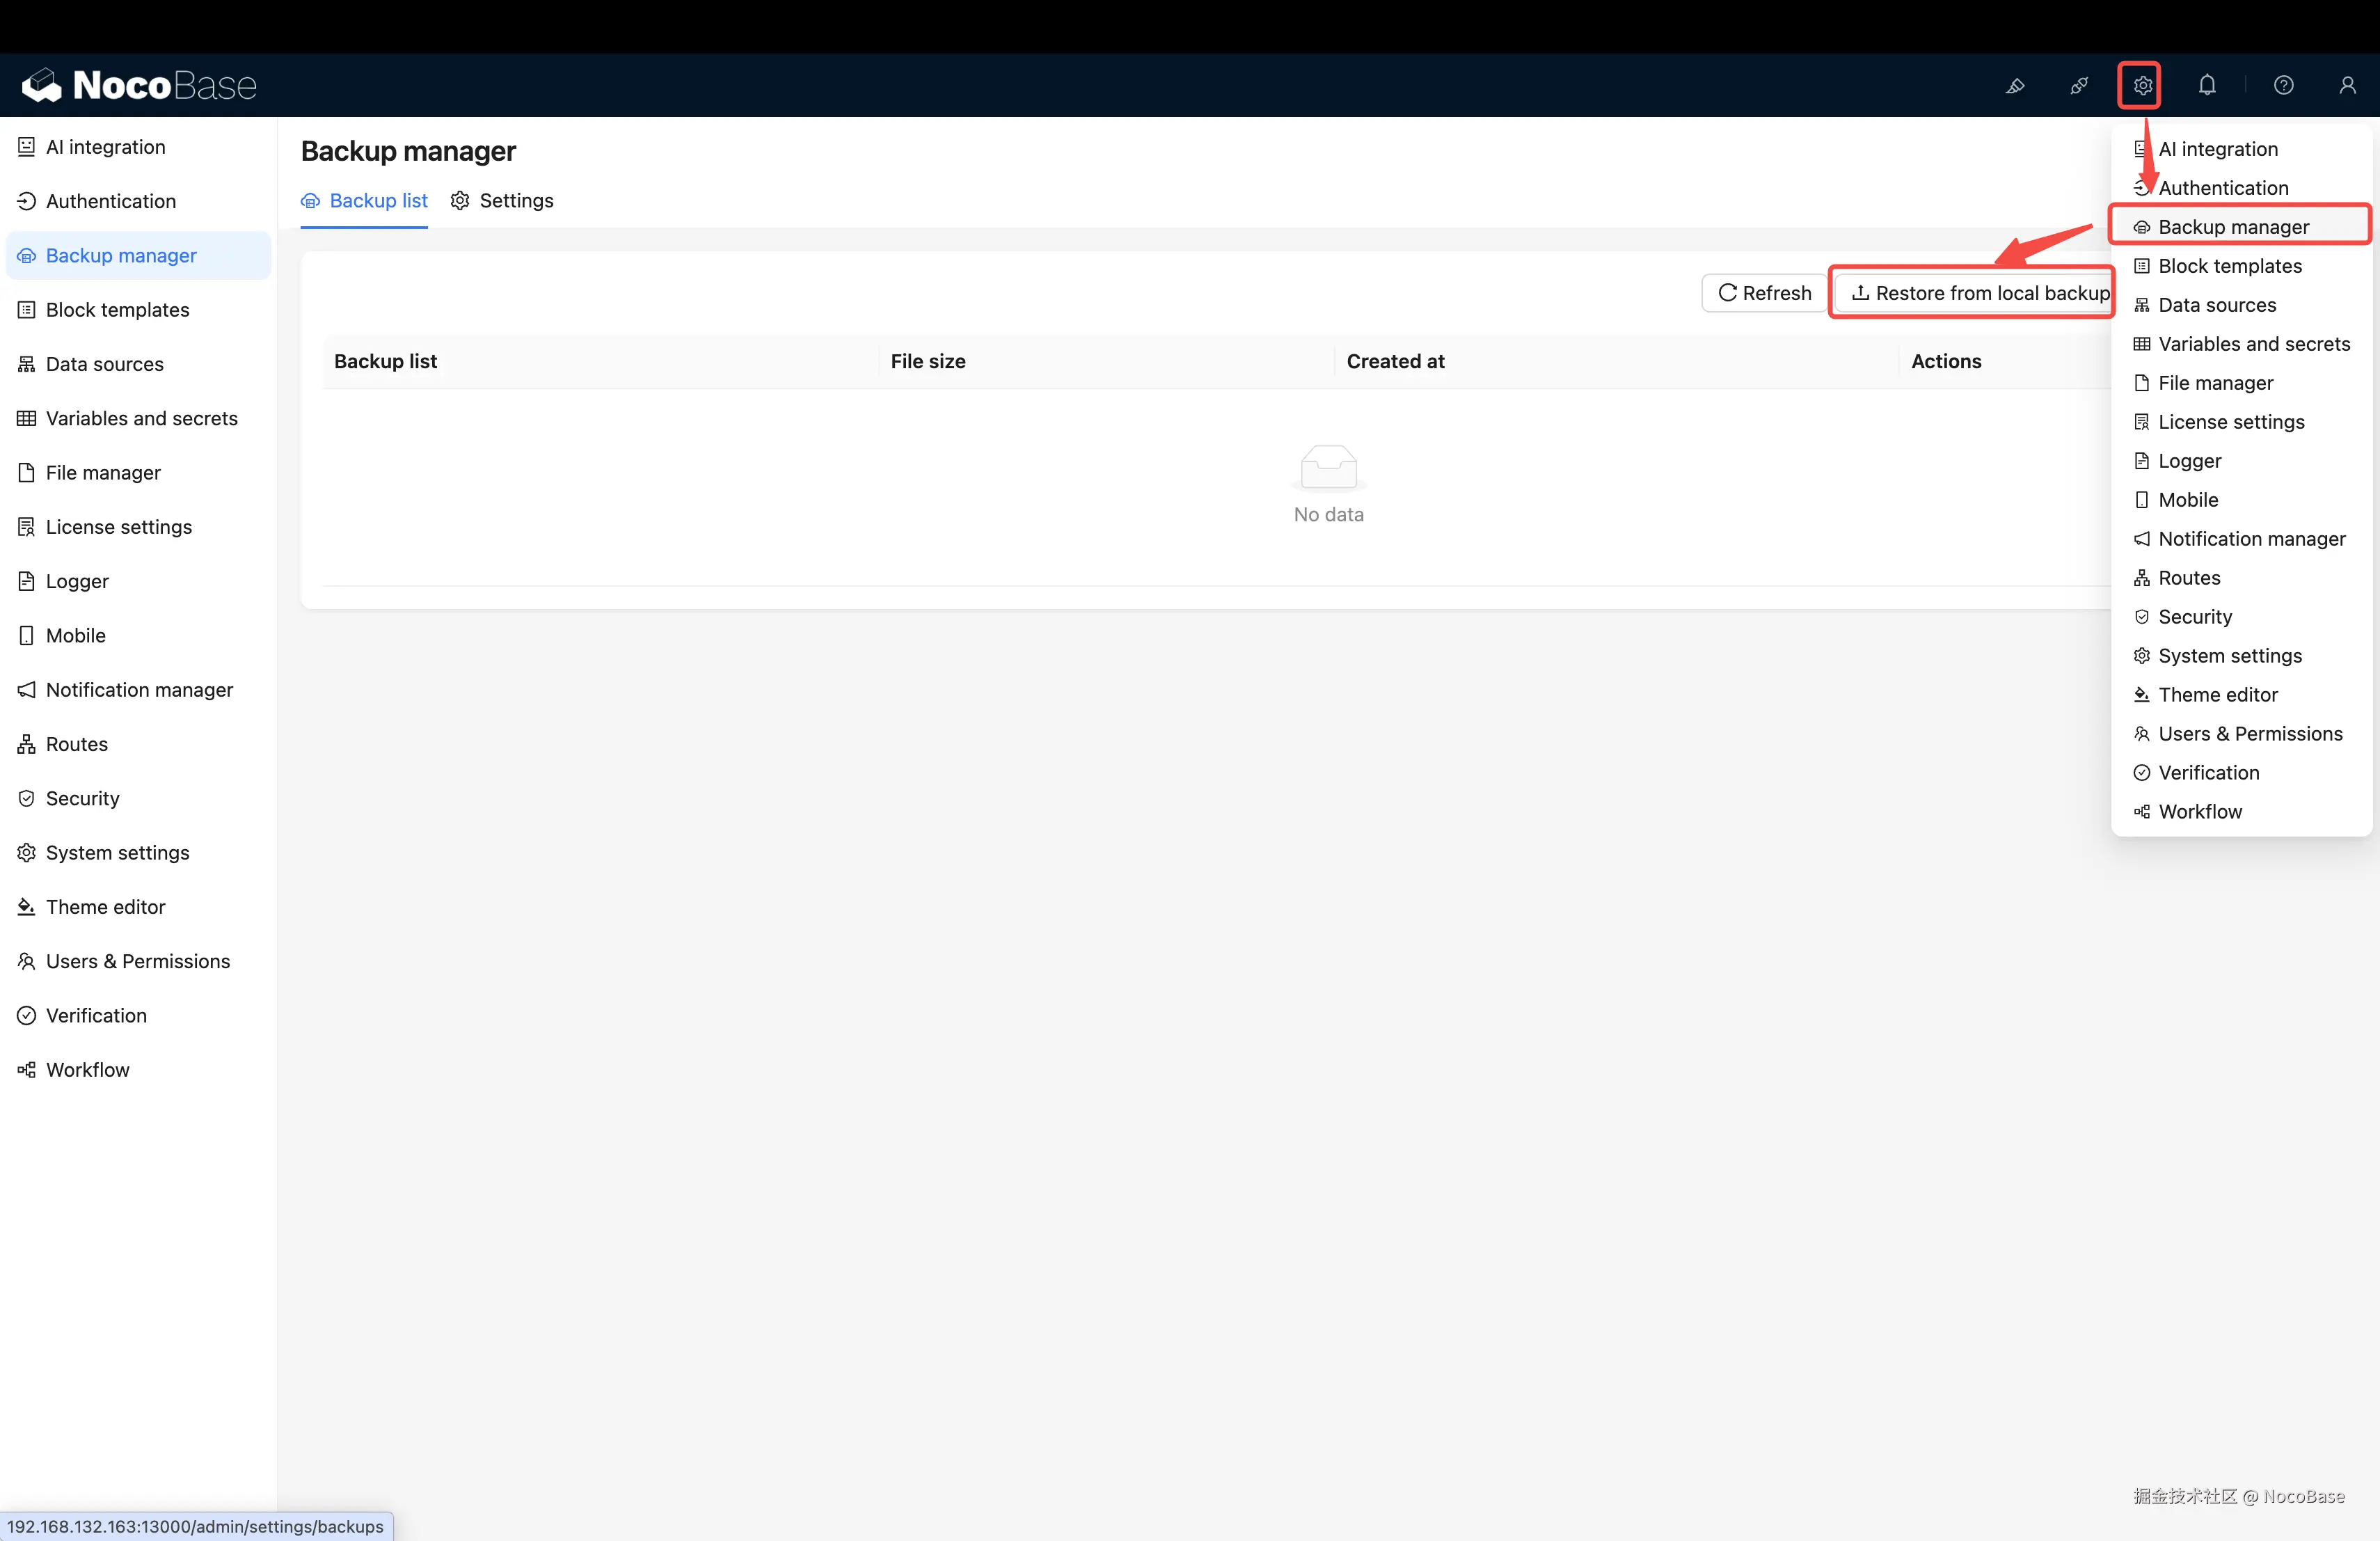Open Theme editor from dropdown menu
Screen dimensions: 2380x1541
tap(2217, 695)
